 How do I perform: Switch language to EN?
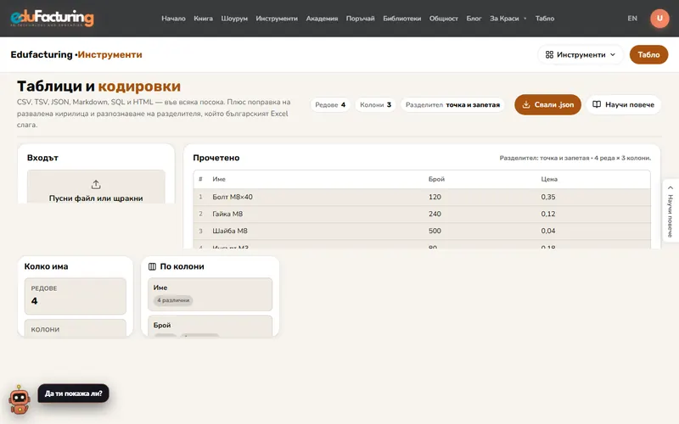632,18
